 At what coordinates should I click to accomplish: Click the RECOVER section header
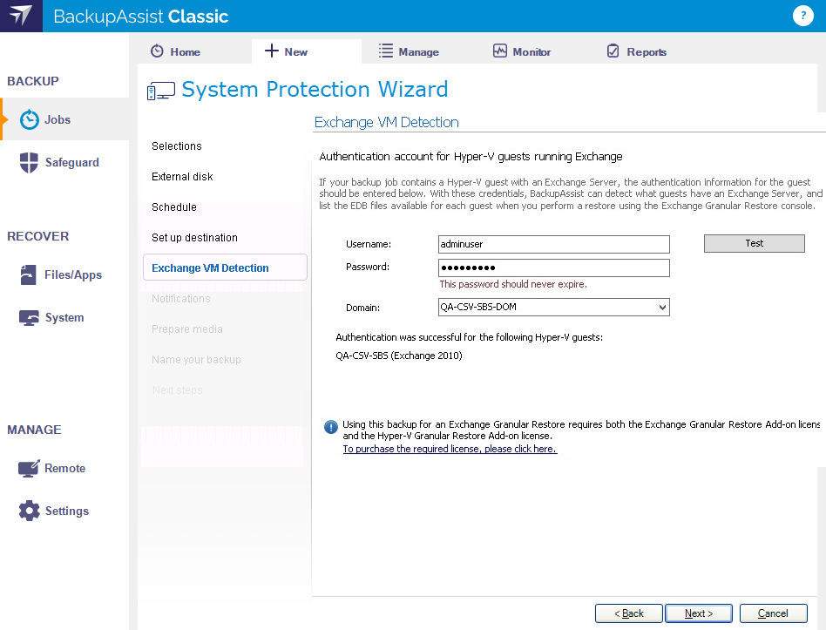[38, 236]
